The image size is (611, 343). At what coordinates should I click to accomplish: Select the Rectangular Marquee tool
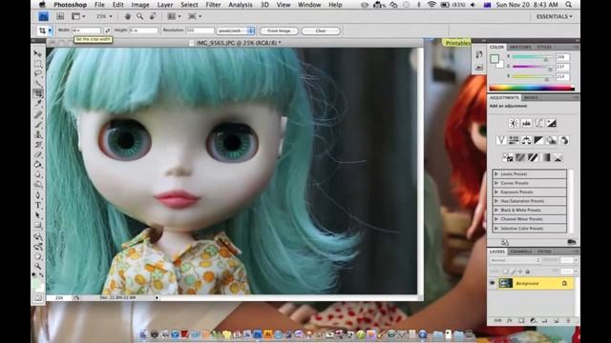point(38,64)
